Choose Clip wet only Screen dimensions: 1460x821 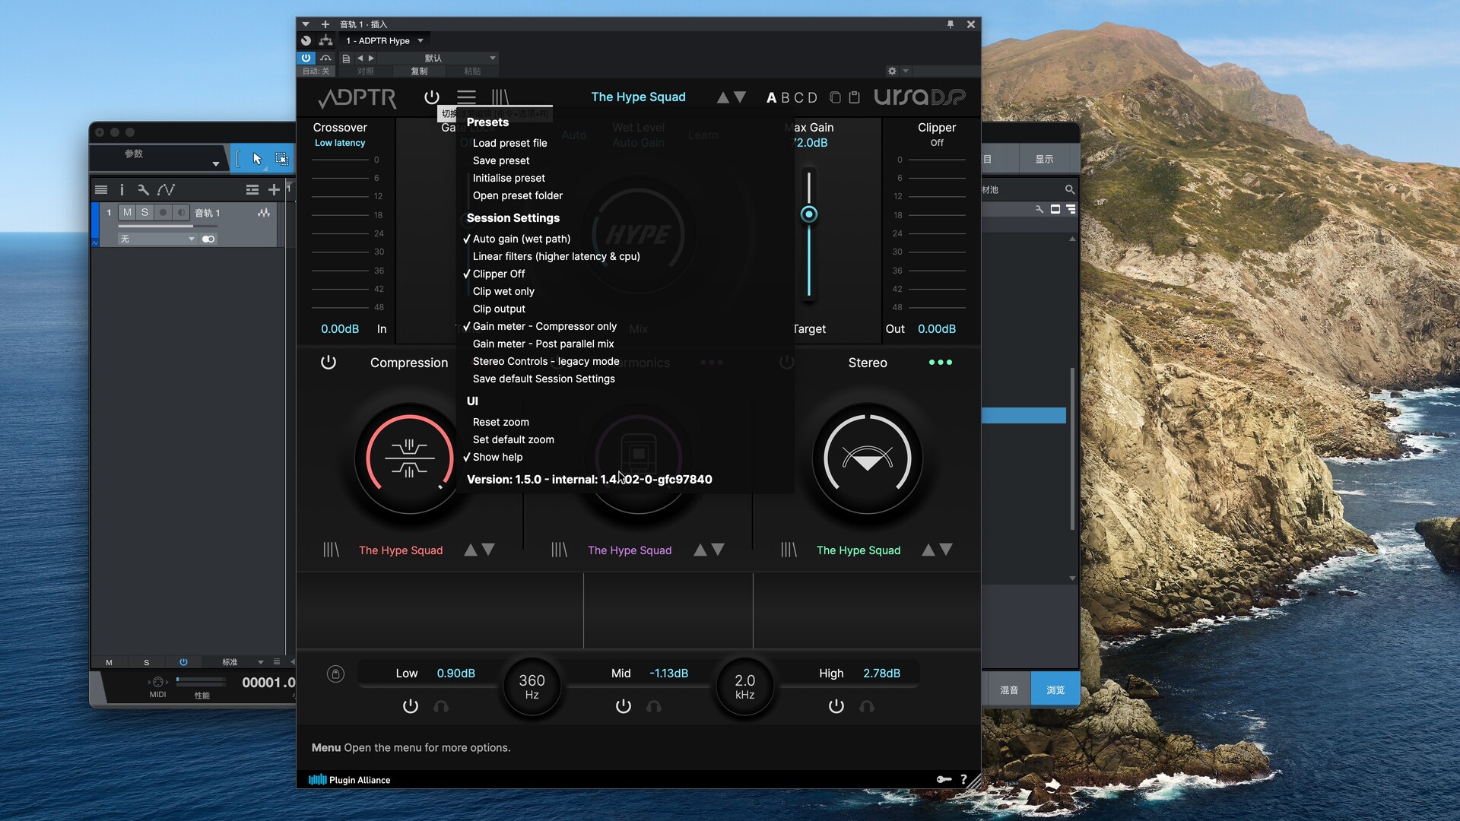[x=503, y=291]
